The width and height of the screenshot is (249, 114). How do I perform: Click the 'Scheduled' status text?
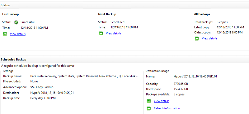click(118, 22)
